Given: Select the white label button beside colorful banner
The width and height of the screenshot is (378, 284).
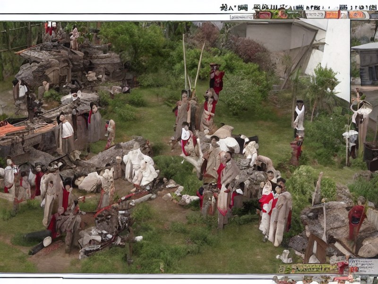Looking at the screenshot, I should click(315, 15).
